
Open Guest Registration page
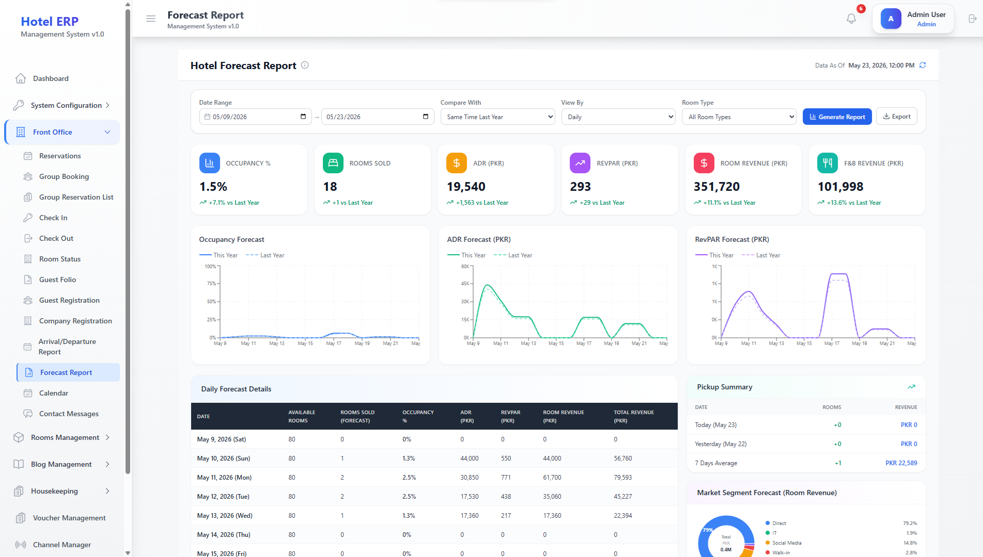click(x=69, y=300)
